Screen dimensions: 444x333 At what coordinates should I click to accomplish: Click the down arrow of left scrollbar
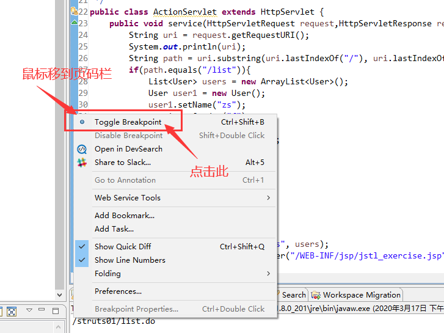(x=59, y=295)
